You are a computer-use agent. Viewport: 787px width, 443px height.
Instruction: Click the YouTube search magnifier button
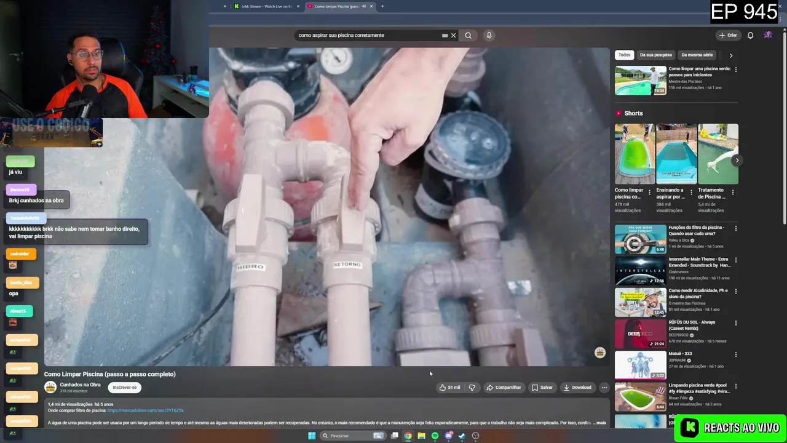468,35
